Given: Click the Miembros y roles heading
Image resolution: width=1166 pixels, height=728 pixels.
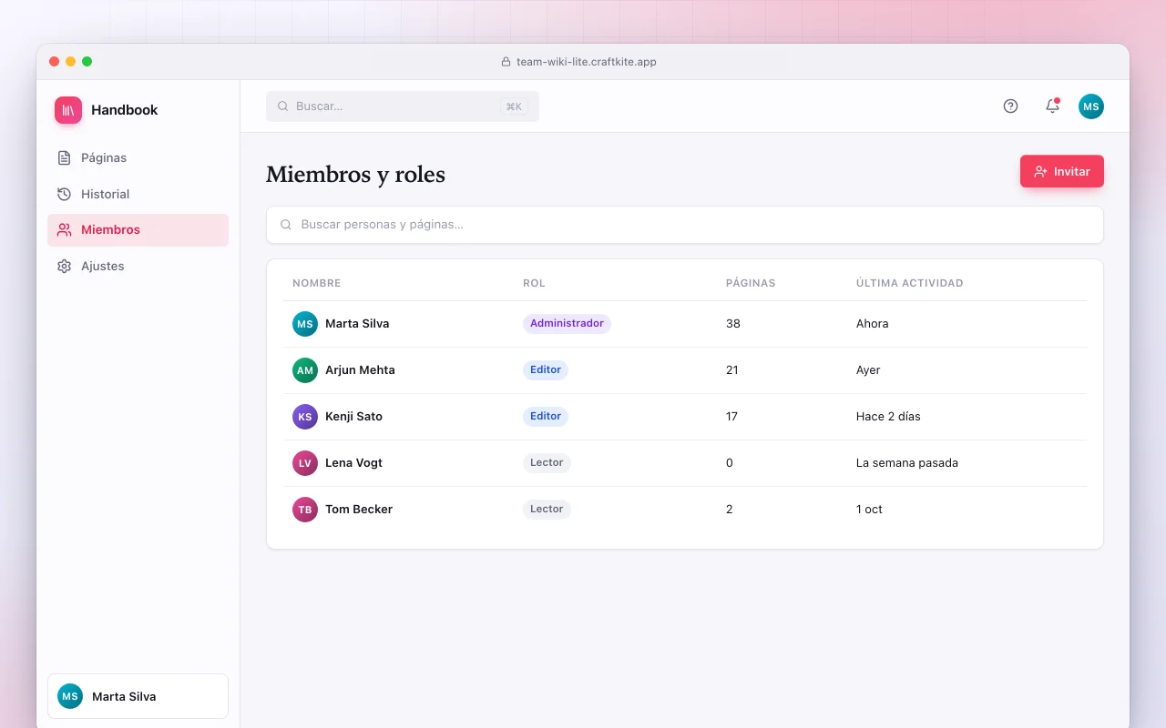Looking at the screenshot, I should tap(355, 175).
